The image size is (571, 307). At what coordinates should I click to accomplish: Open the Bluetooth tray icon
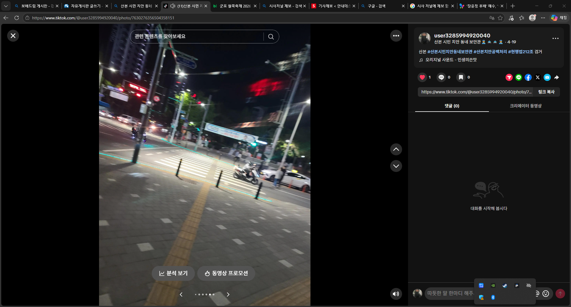coord(493,297)
